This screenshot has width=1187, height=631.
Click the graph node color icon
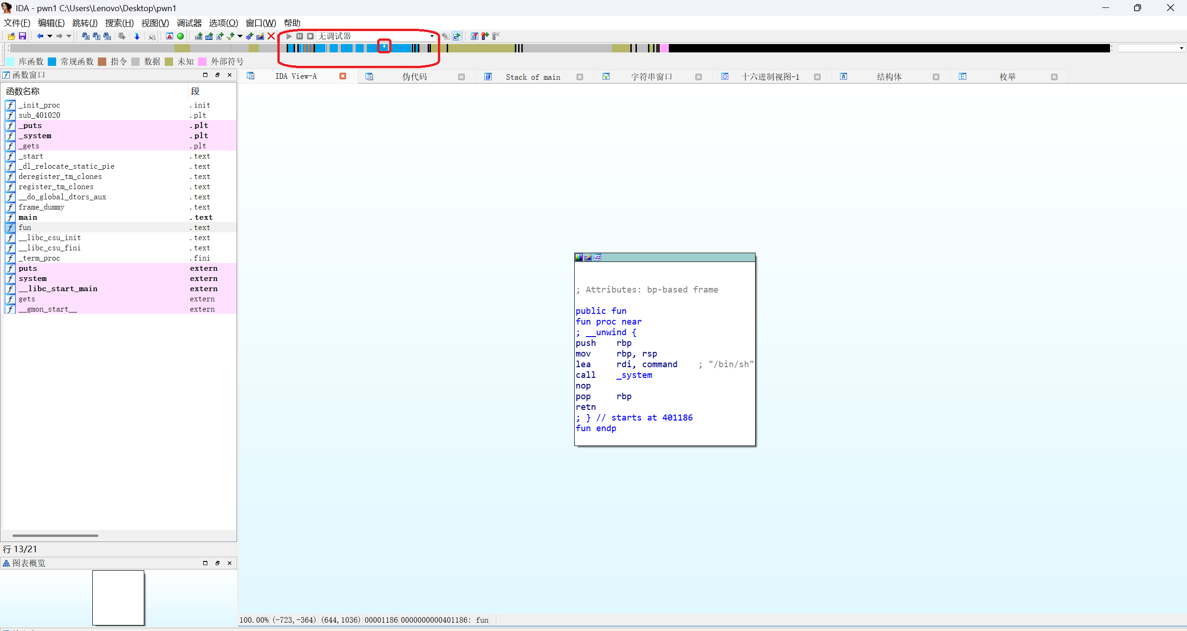(579, 258)
